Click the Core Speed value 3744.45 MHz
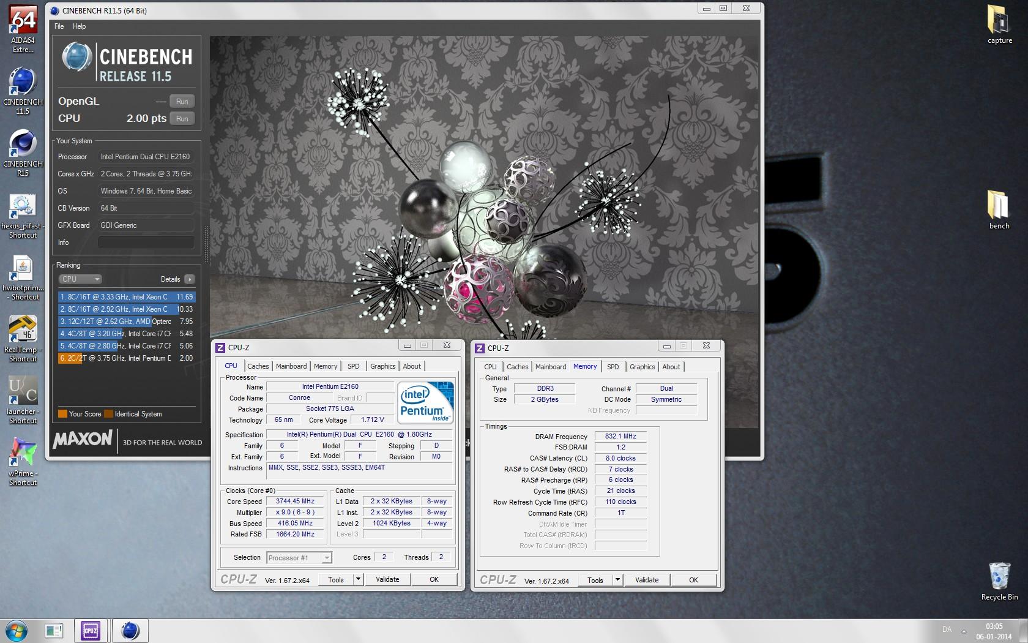Screen dimensions: 1028x643 (295, 501)
